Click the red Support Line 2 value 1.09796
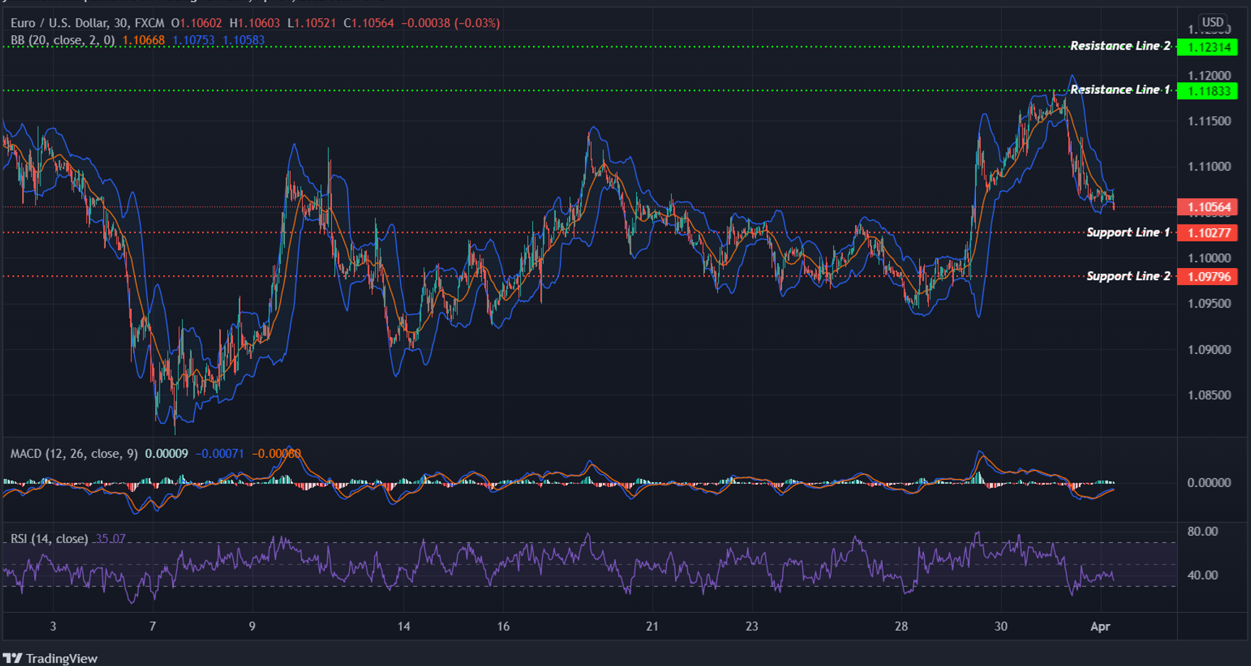This screenshot has height=666, width=1251. (x=1210, y=276)
